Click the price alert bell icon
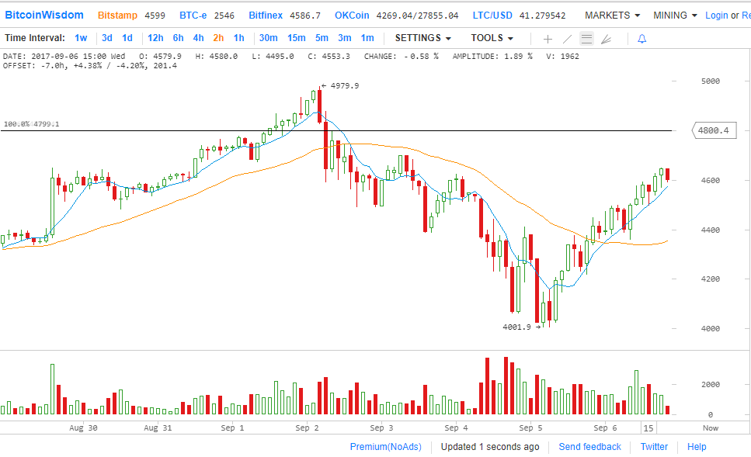The image size is (751, 457). click(641, 39)
